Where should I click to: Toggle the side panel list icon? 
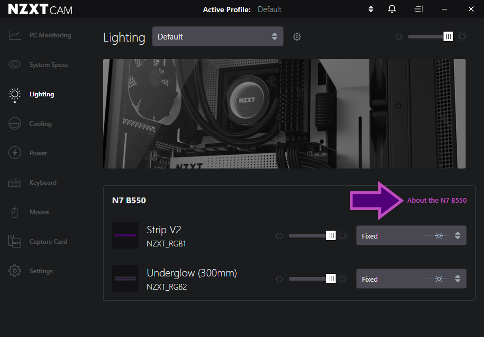tap(418, 9)
